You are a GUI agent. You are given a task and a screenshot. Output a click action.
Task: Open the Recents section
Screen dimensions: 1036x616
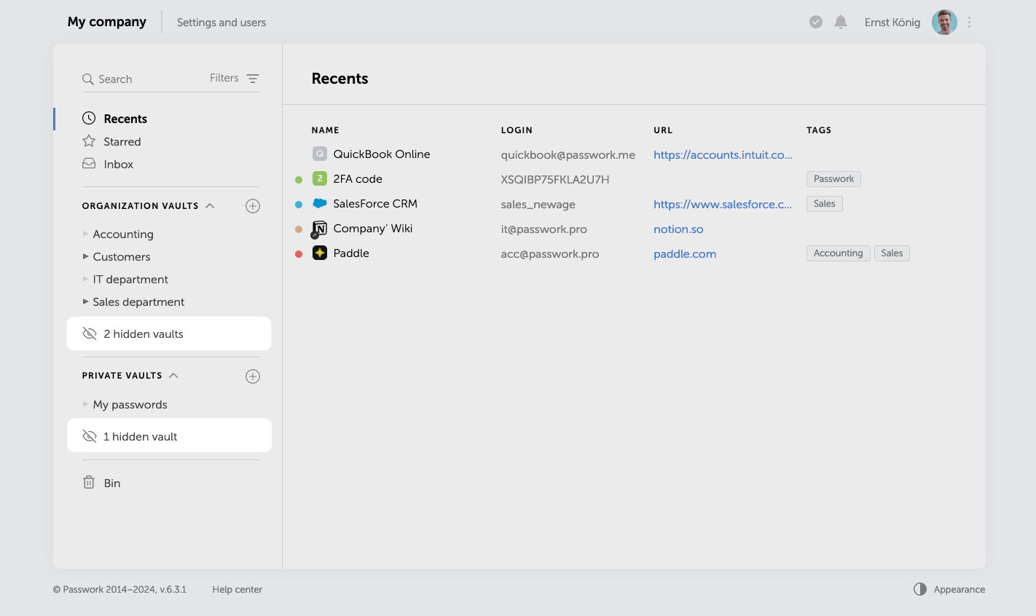click(125, 119)
